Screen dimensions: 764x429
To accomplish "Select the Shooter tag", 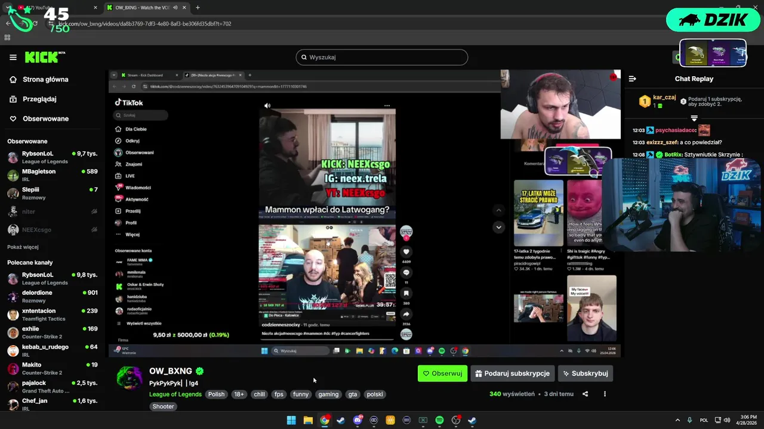I will [x=163, y=406].
